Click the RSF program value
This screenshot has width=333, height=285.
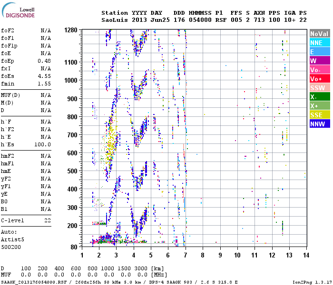[x=221, y=20]
